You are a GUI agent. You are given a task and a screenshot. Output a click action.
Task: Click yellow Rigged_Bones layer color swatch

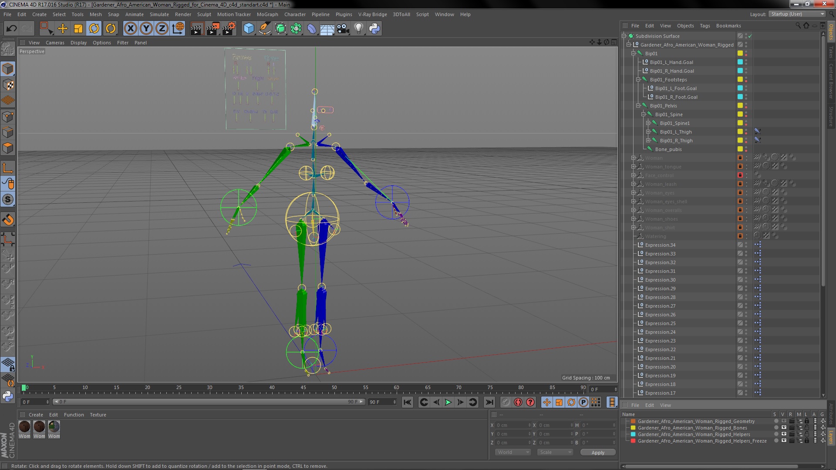633,428
